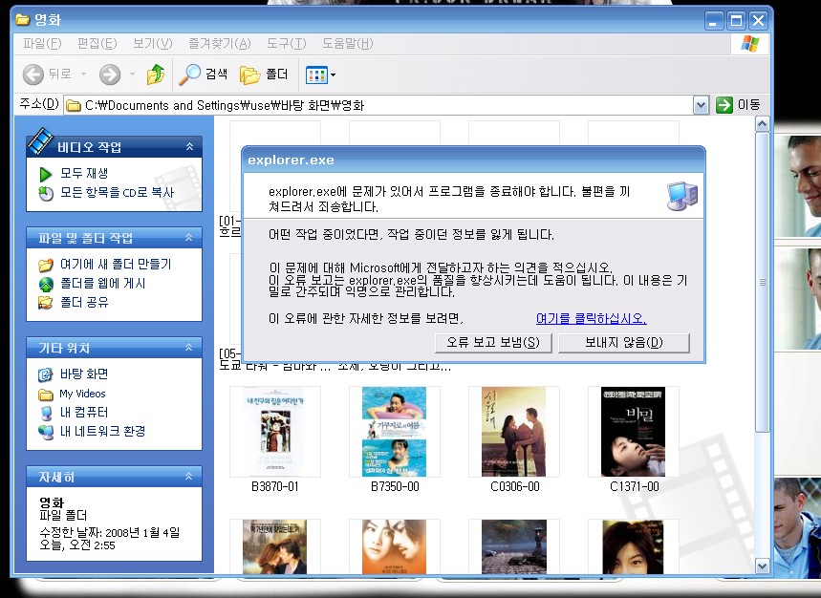Select the C0306-00 movie thumbnail
This screenshot has width=821, height=598.
[513, 432]
